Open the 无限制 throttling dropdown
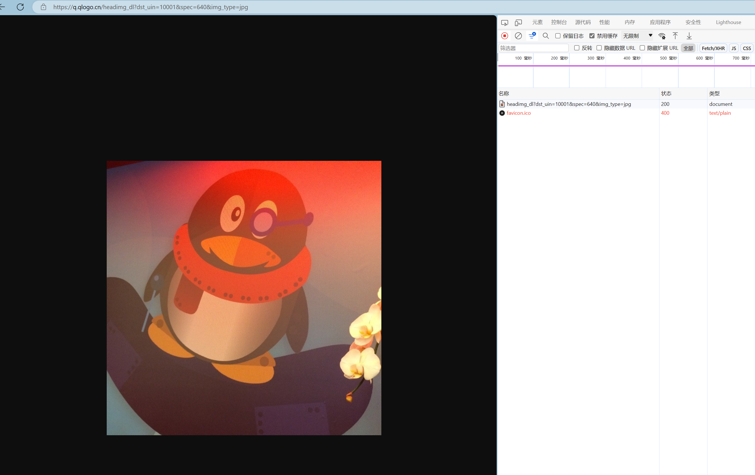This screenshot has width=755, height=475. click(x=637, y=36)
